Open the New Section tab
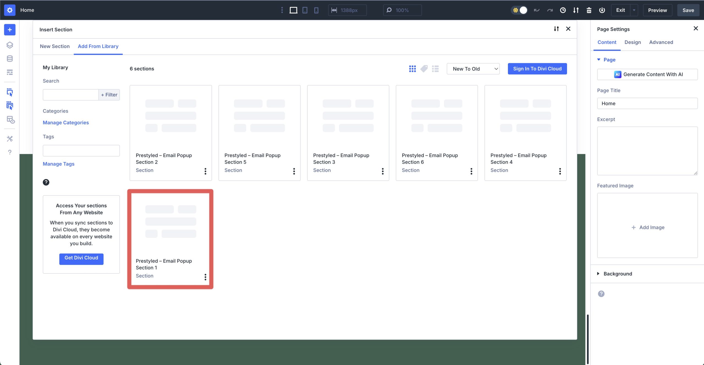Image resolution: width=704 pixels, height=365 pixels. (55, 46)
